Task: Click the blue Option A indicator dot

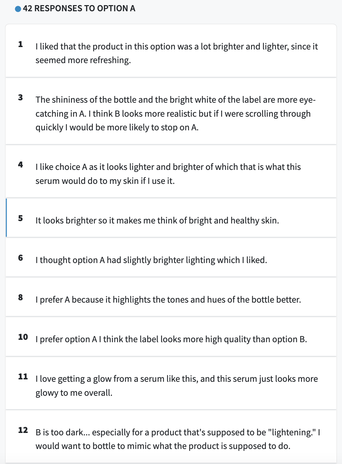Action: pos(18,9)
